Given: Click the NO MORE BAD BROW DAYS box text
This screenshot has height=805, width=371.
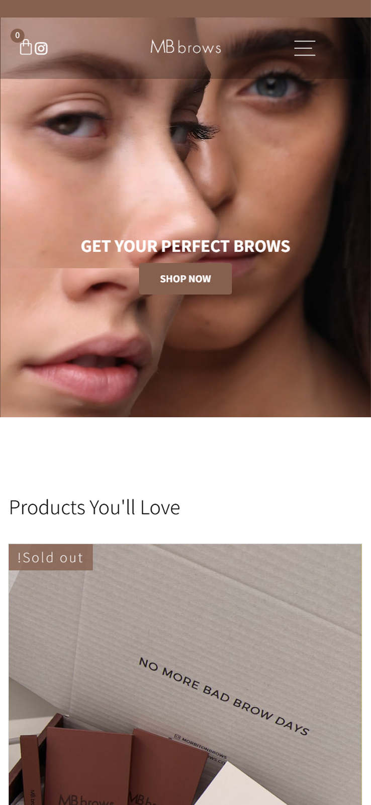Looking at the screenshot, I should coord(224,696).
